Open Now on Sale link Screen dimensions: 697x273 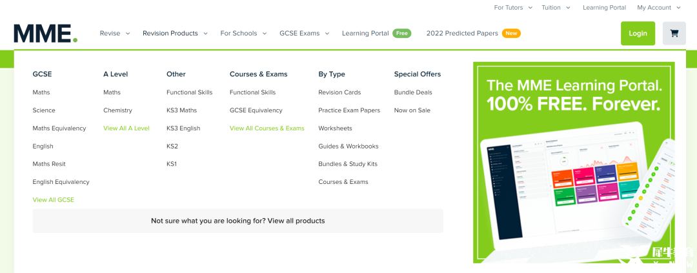coord(412,110)
